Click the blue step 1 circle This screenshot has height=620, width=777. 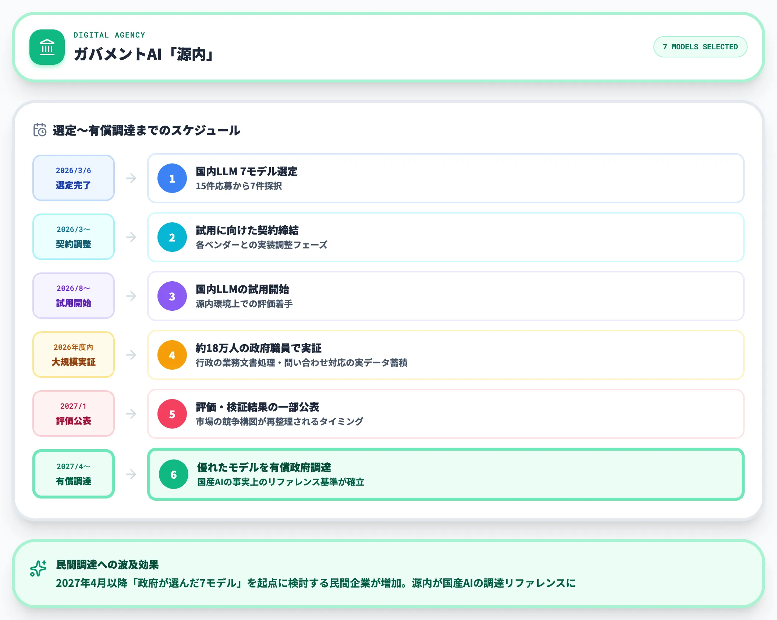click(x=172, y=178)
